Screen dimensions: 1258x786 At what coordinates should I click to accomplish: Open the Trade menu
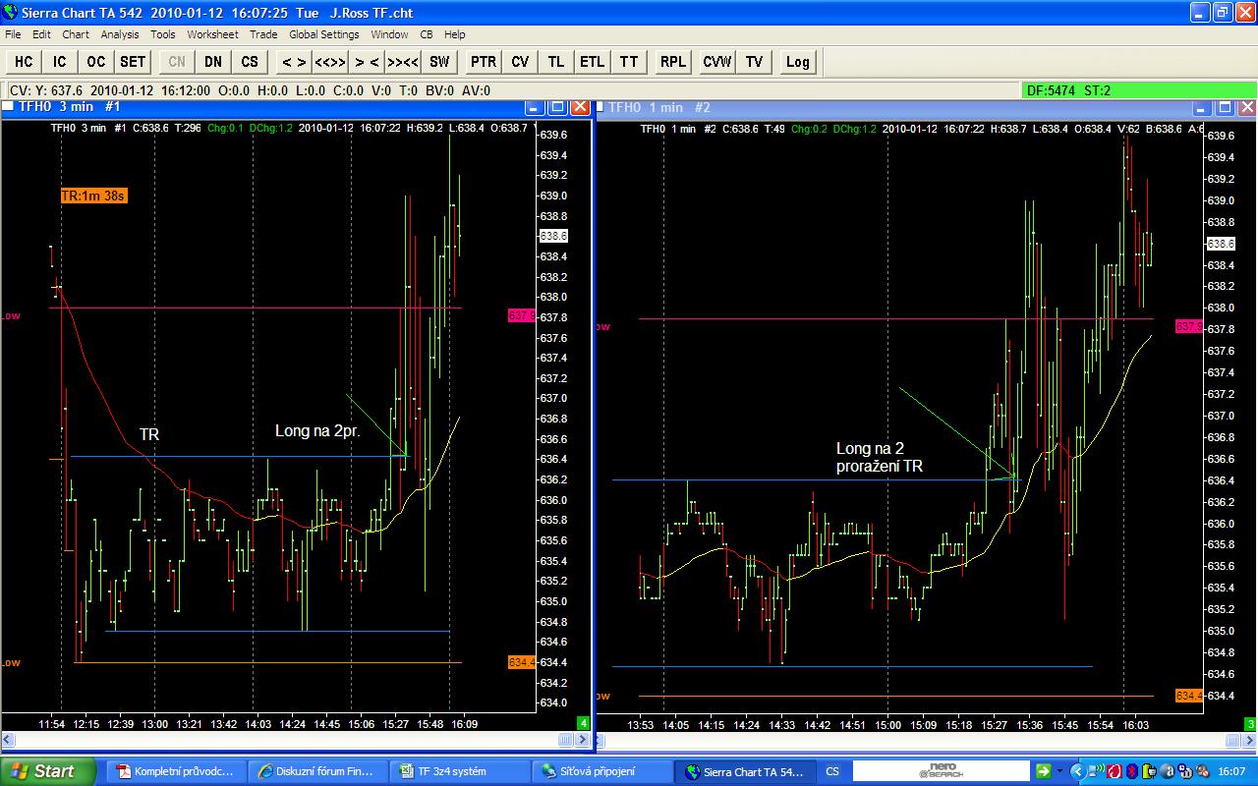(263, 34)
